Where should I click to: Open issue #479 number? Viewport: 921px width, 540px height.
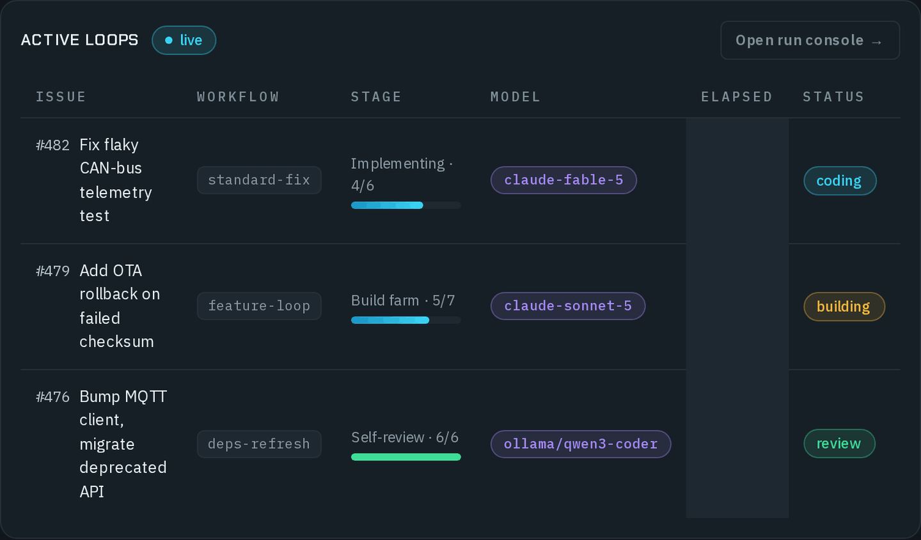click(x=52, y=271)
